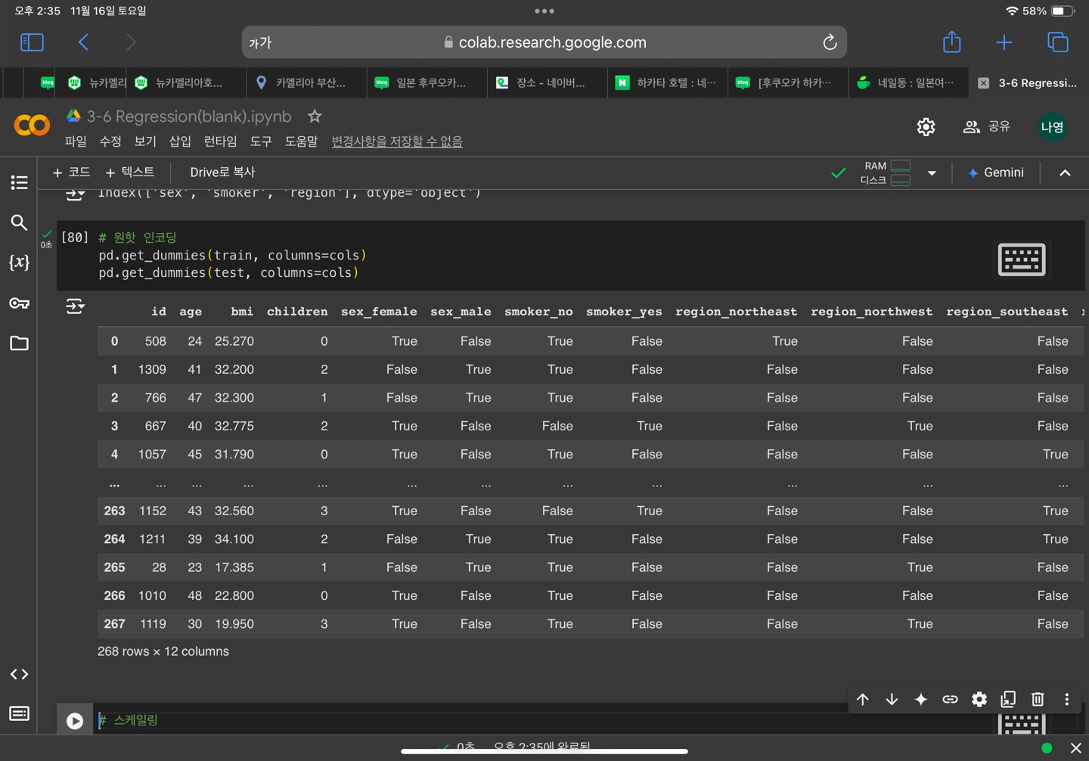Show the on-screen keyboard in cell 80

1022,259
